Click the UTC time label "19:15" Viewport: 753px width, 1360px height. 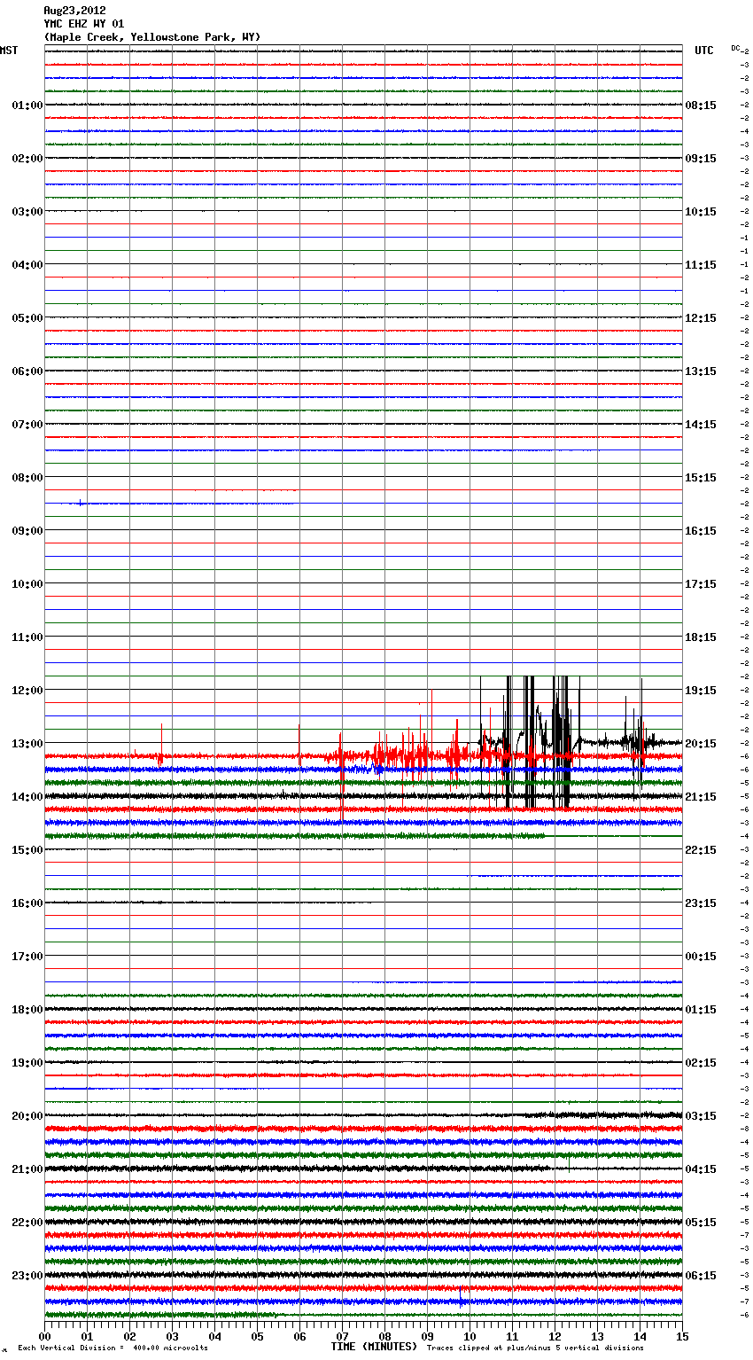click(x=701, y=691)
